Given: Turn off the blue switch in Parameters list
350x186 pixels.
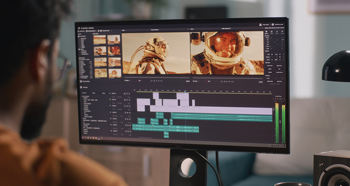Looking at the screenshot, I should coord(283,40).
